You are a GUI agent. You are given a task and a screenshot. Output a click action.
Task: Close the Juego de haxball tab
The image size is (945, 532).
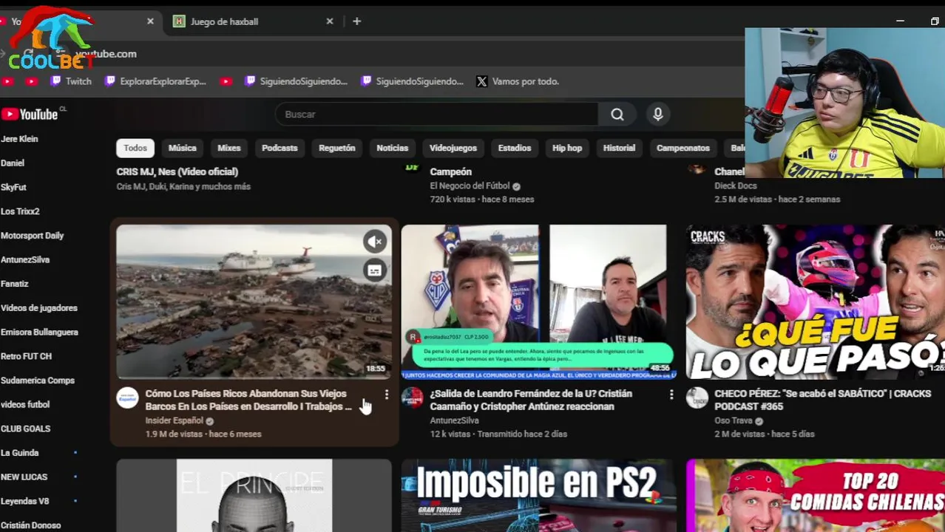coord(330,21)
